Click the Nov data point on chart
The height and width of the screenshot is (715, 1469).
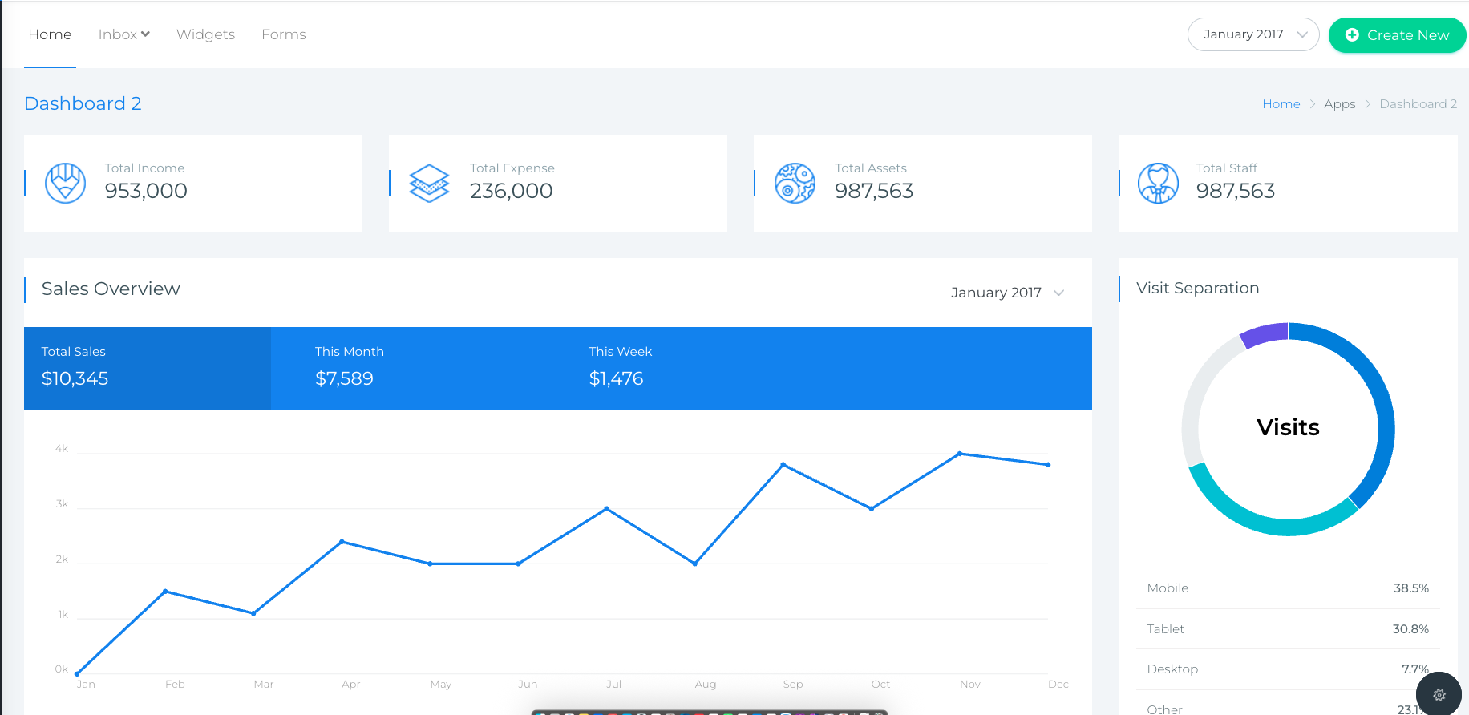960,454
